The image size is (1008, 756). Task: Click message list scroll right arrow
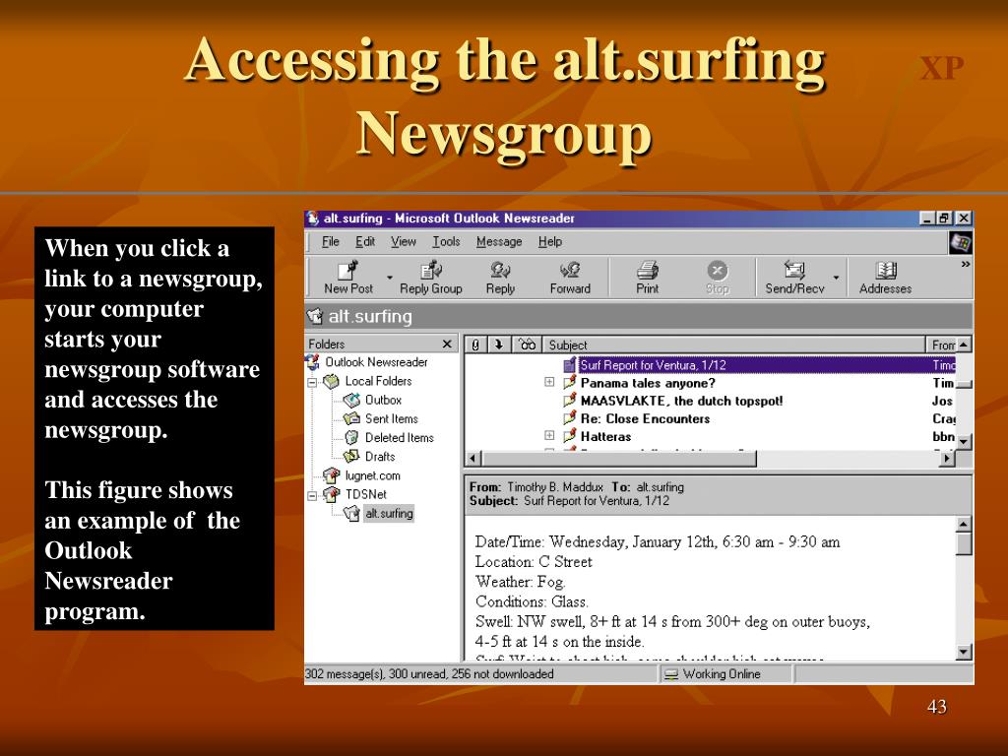946,459
